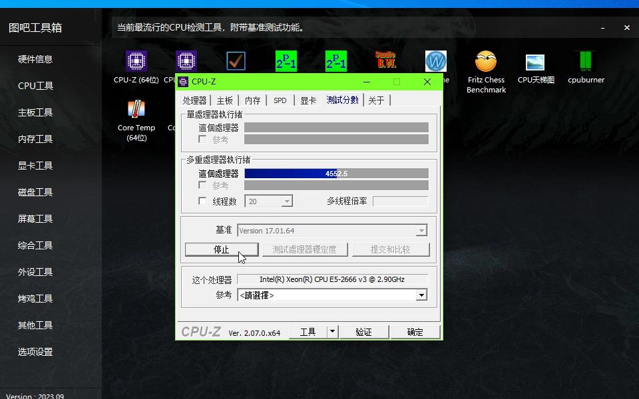Launch the CPU-Z (64位) tool icon

click(x=136, y=66)
